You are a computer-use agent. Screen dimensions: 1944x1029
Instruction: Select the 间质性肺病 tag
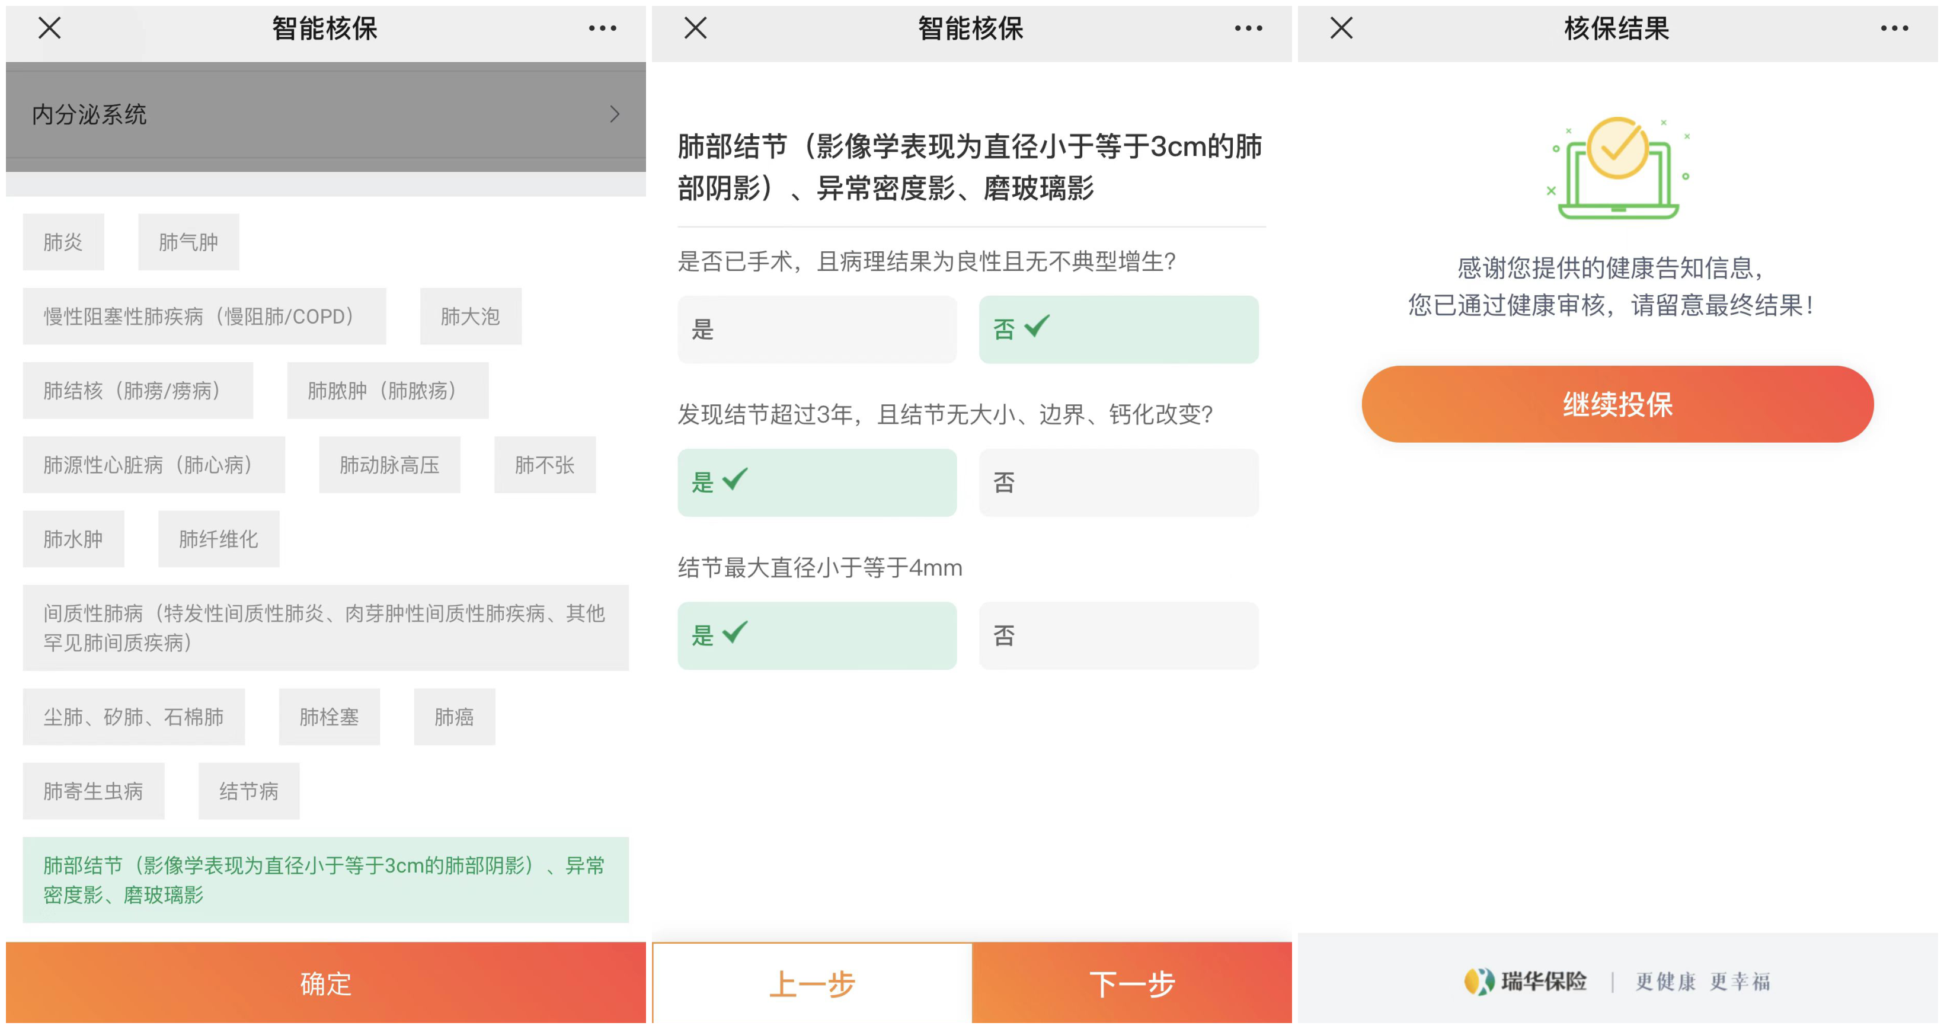[x=326, y=628]
